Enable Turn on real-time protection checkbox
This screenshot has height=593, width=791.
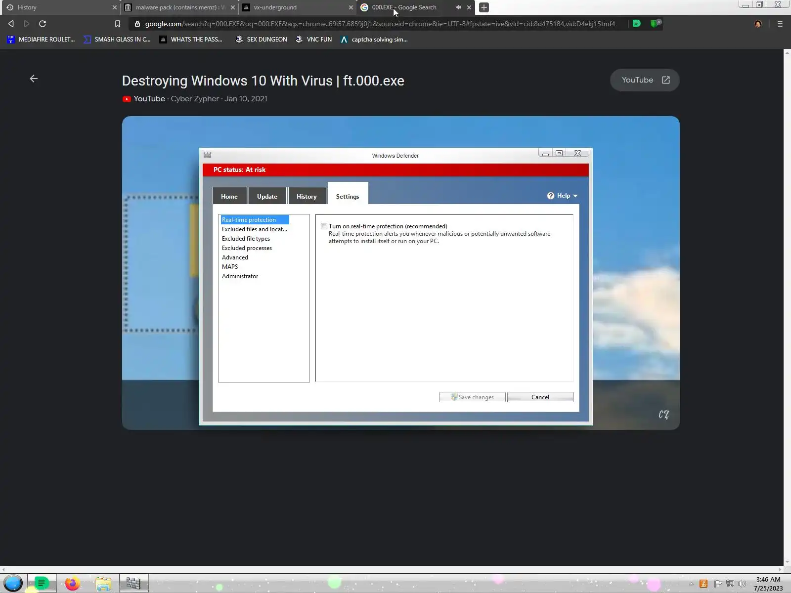(324, 226)
